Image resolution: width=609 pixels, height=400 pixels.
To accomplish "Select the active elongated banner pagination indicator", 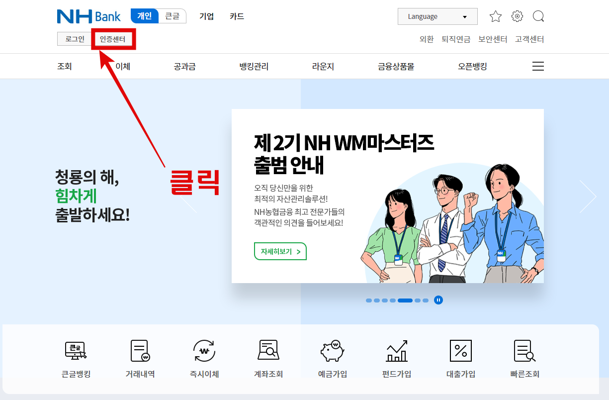I will [405, 300].
